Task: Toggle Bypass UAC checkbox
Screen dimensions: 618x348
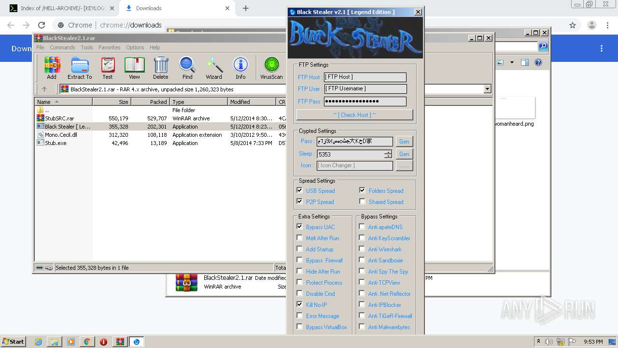Action: pos(299,227)
